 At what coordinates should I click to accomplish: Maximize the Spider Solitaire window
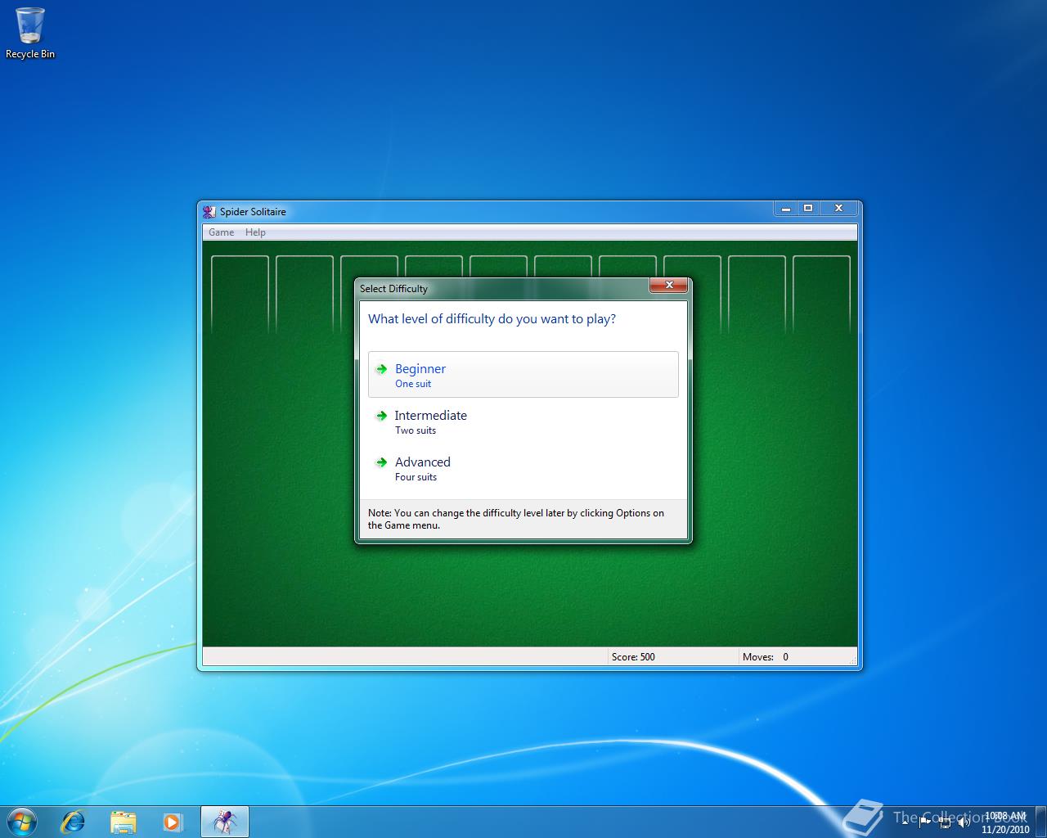[808, 209]
